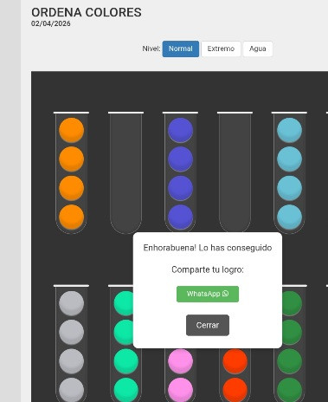Click the ORDENA COLORES title
The height and width of the screenshot is (402, 328).
[87, 13]
